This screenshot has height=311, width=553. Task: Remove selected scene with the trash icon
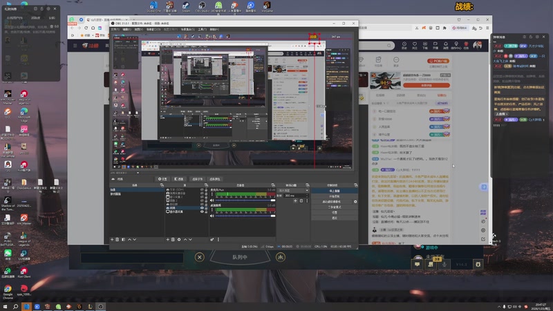point(118,239)
